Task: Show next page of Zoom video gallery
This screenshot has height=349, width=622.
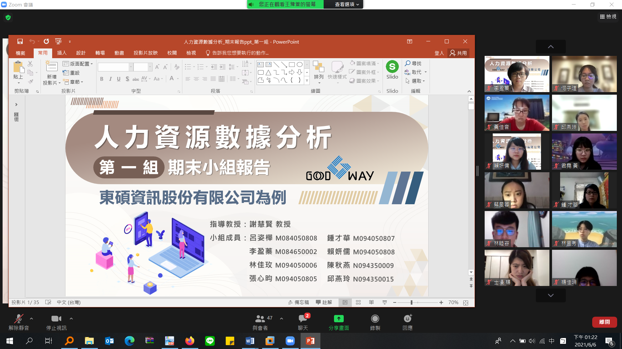Action: (x=551, y=295)
